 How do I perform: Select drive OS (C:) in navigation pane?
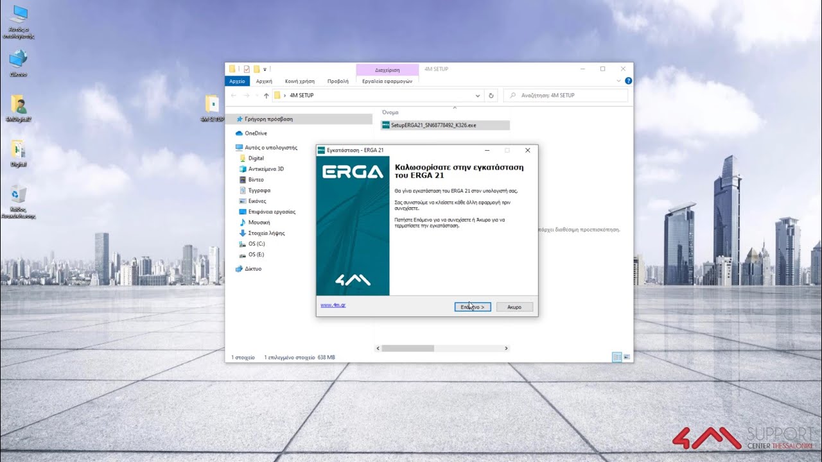pos(252,244)
